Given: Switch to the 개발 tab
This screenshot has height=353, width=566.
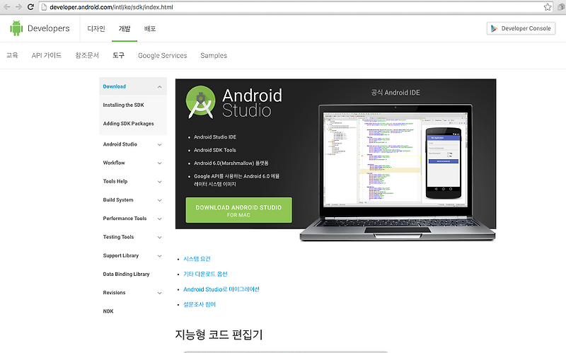Looking at the screenshot, I should pyautogui.click(x=125, y=28).
